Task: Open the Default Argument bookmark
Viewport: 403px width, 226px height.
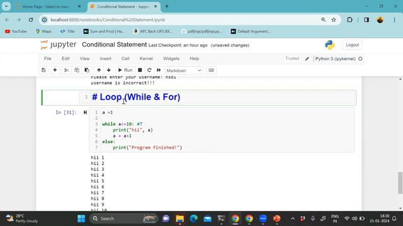Action: 251,31
